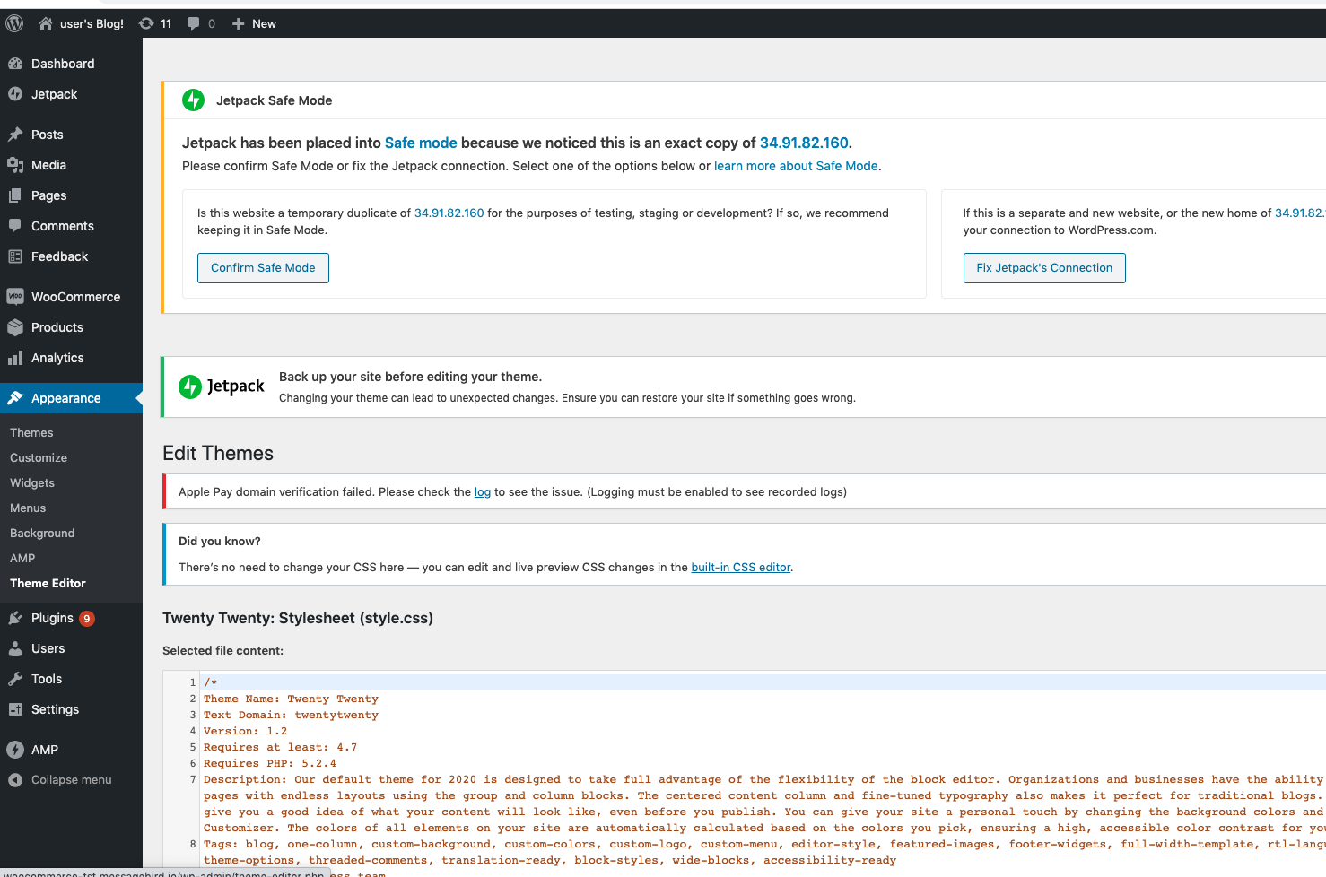The image size is (1326, 877).
Task: Click the Plugins plug icon
Action: point(15,618)
